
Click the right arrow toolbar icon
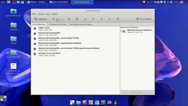109,19
